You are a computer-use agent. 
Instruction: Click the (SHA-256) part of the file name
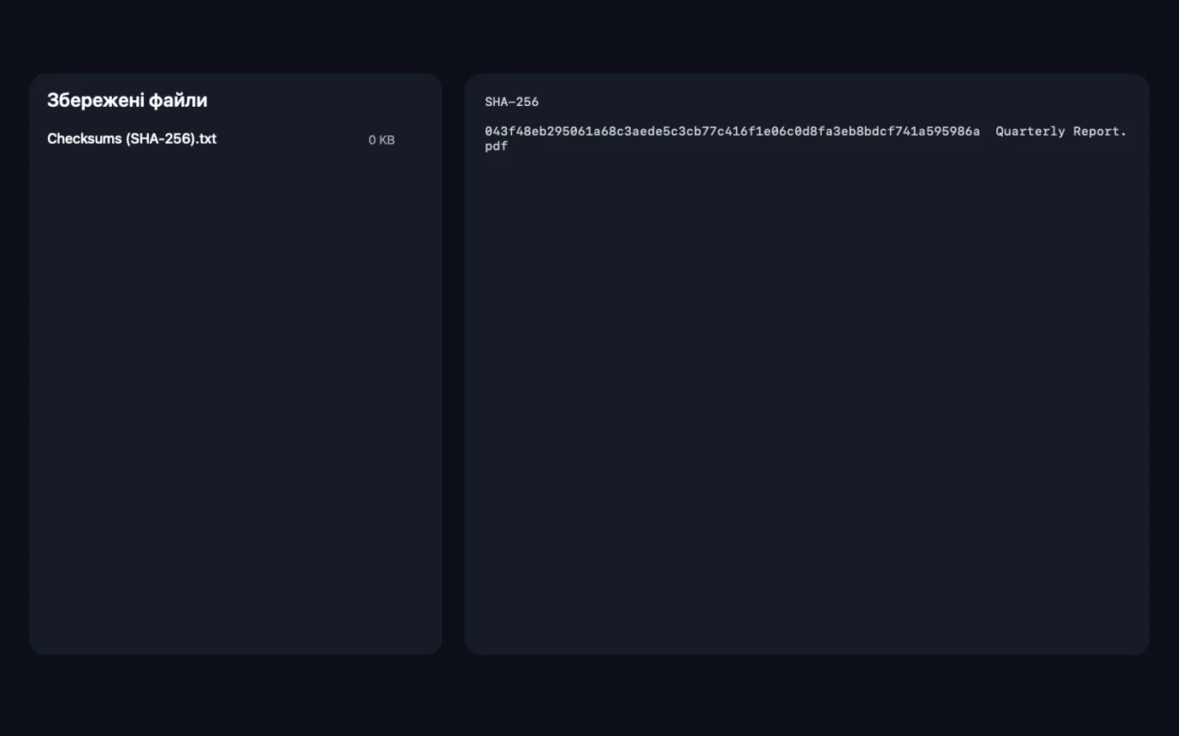[x=160, y=139]
